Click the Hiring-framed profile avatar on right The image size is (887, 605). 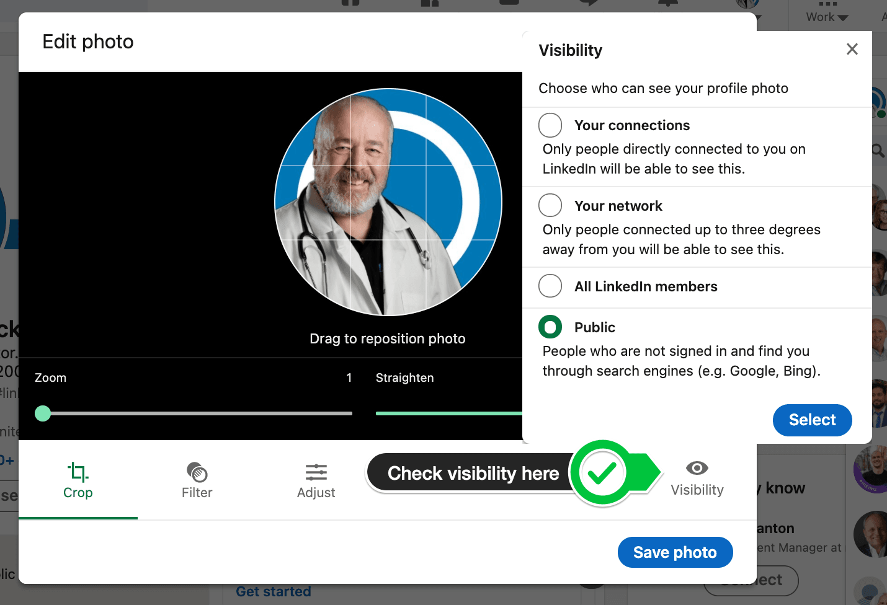click(871, 469)
